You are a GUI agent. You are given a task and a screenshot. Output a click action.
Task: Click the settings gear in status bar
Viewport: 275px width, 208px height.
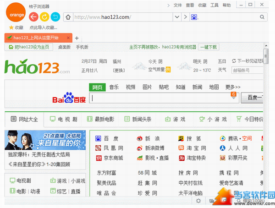coord(198,201)
